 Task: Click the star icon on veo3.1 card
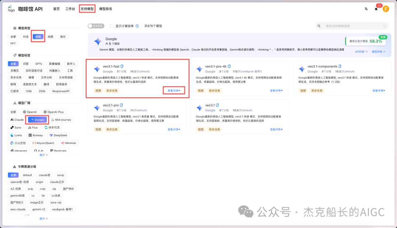click(x=200, y=108)
